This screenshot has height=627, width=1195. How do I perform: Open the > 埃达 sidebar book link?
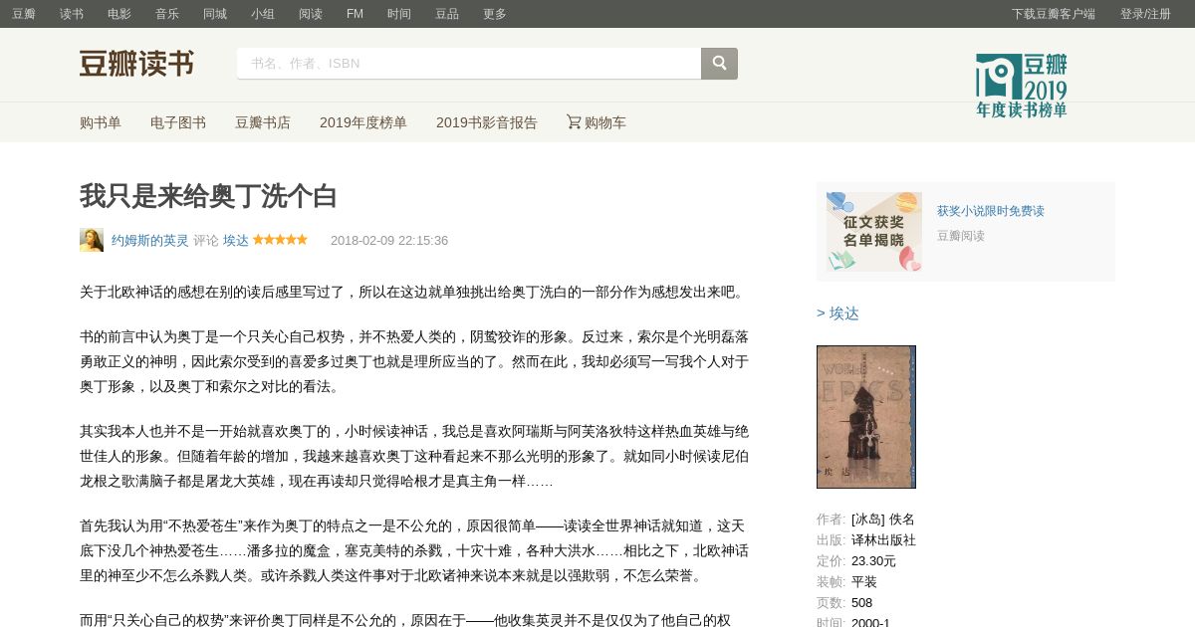(837, 313)
